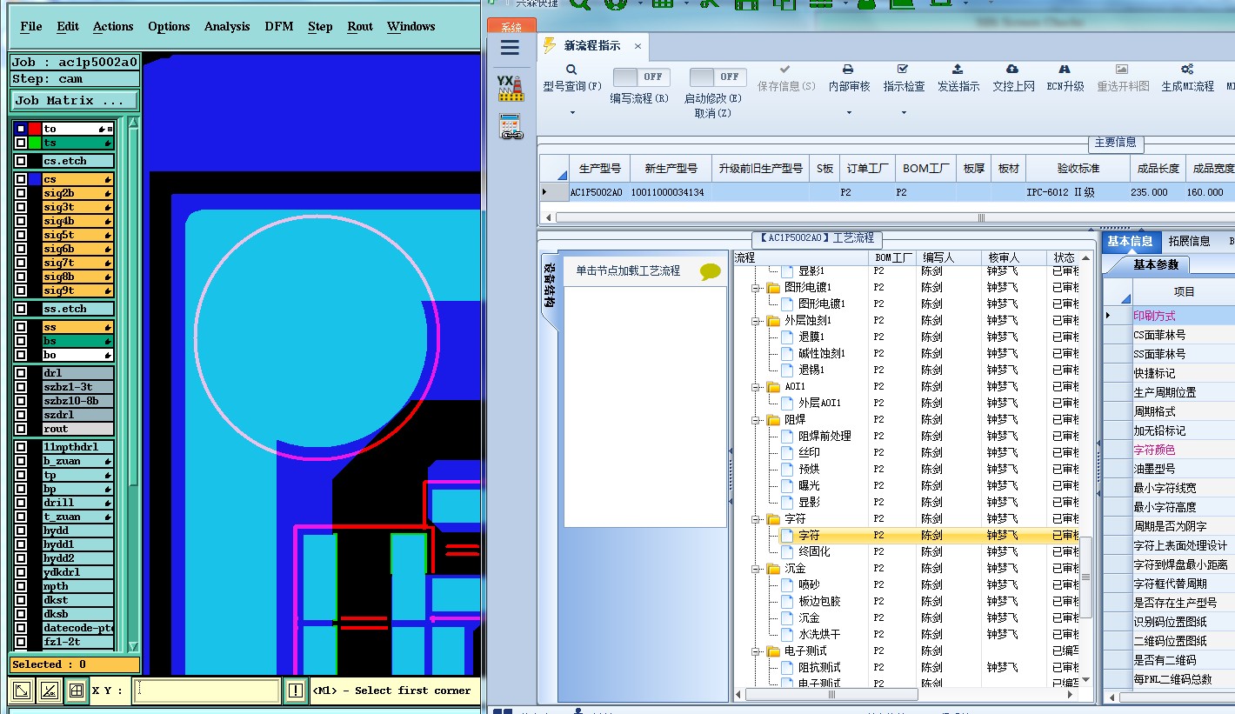This screenshot has width=1235, height=714.
Task: Click the yellow chat bubble icon
Action: (x=711, y=272)
